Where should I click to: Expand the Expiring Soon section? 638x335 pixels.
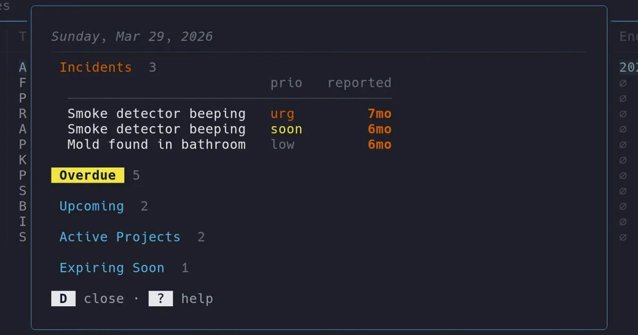[x=112, y=268]
